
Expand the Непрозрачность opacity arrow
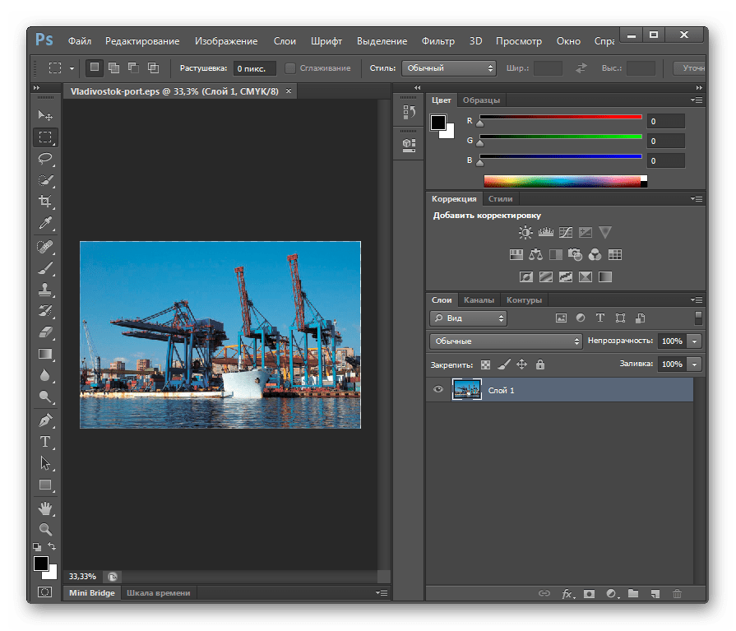(695, 341)
